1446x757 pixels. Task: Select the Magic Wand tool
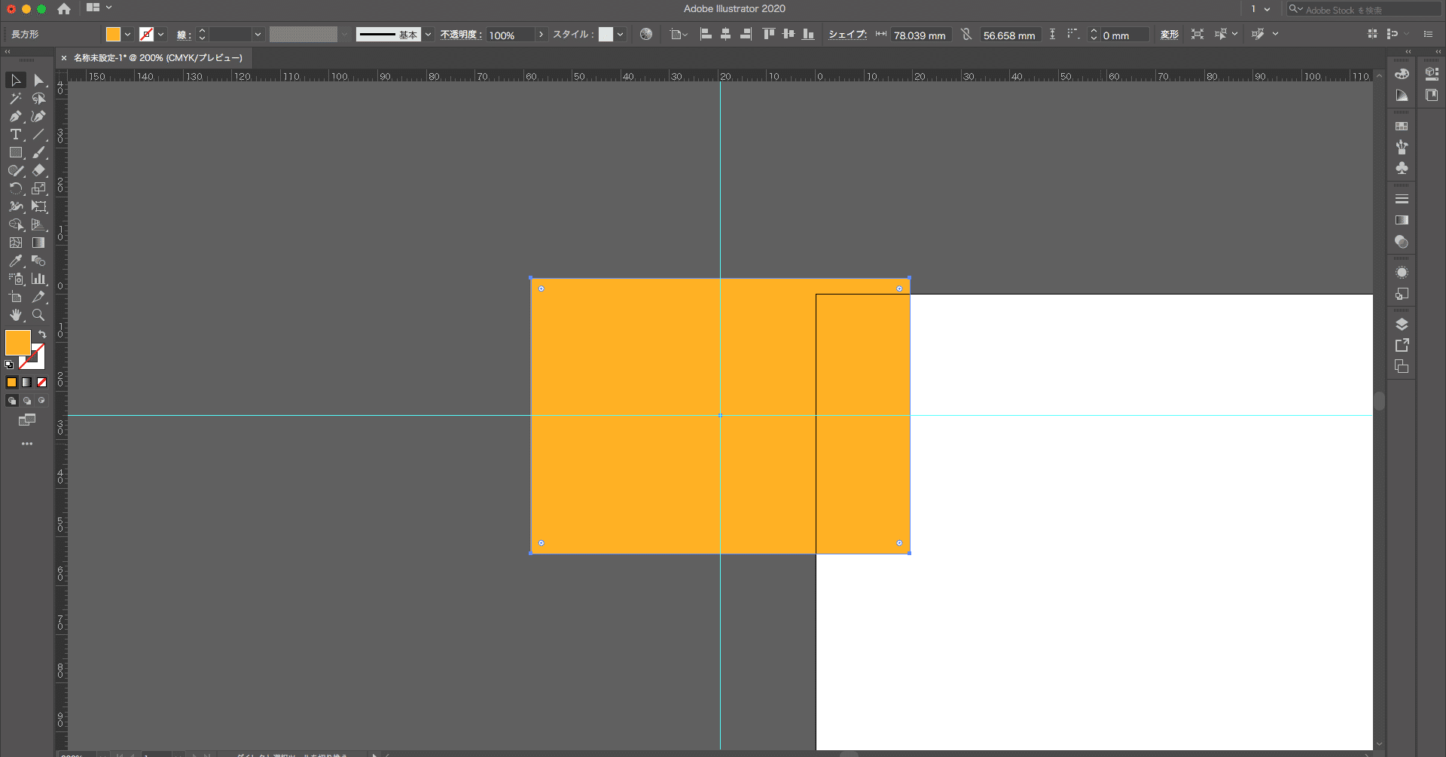coord(16,98)
